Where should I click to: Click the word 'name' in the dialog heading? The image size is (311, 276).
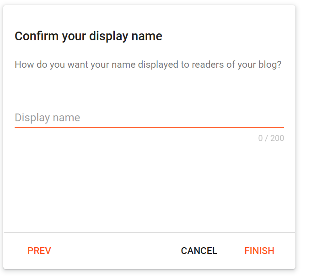[x=147, y=36]
